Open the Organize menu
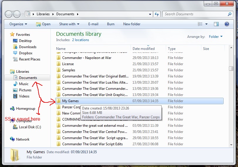 (18, 24)
